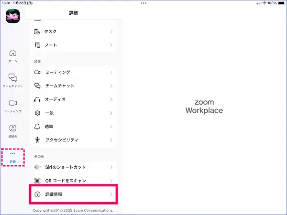Select the 連絡先 contacts icon
The width and height of the screenshot is (287, 215).
(13, 128)
